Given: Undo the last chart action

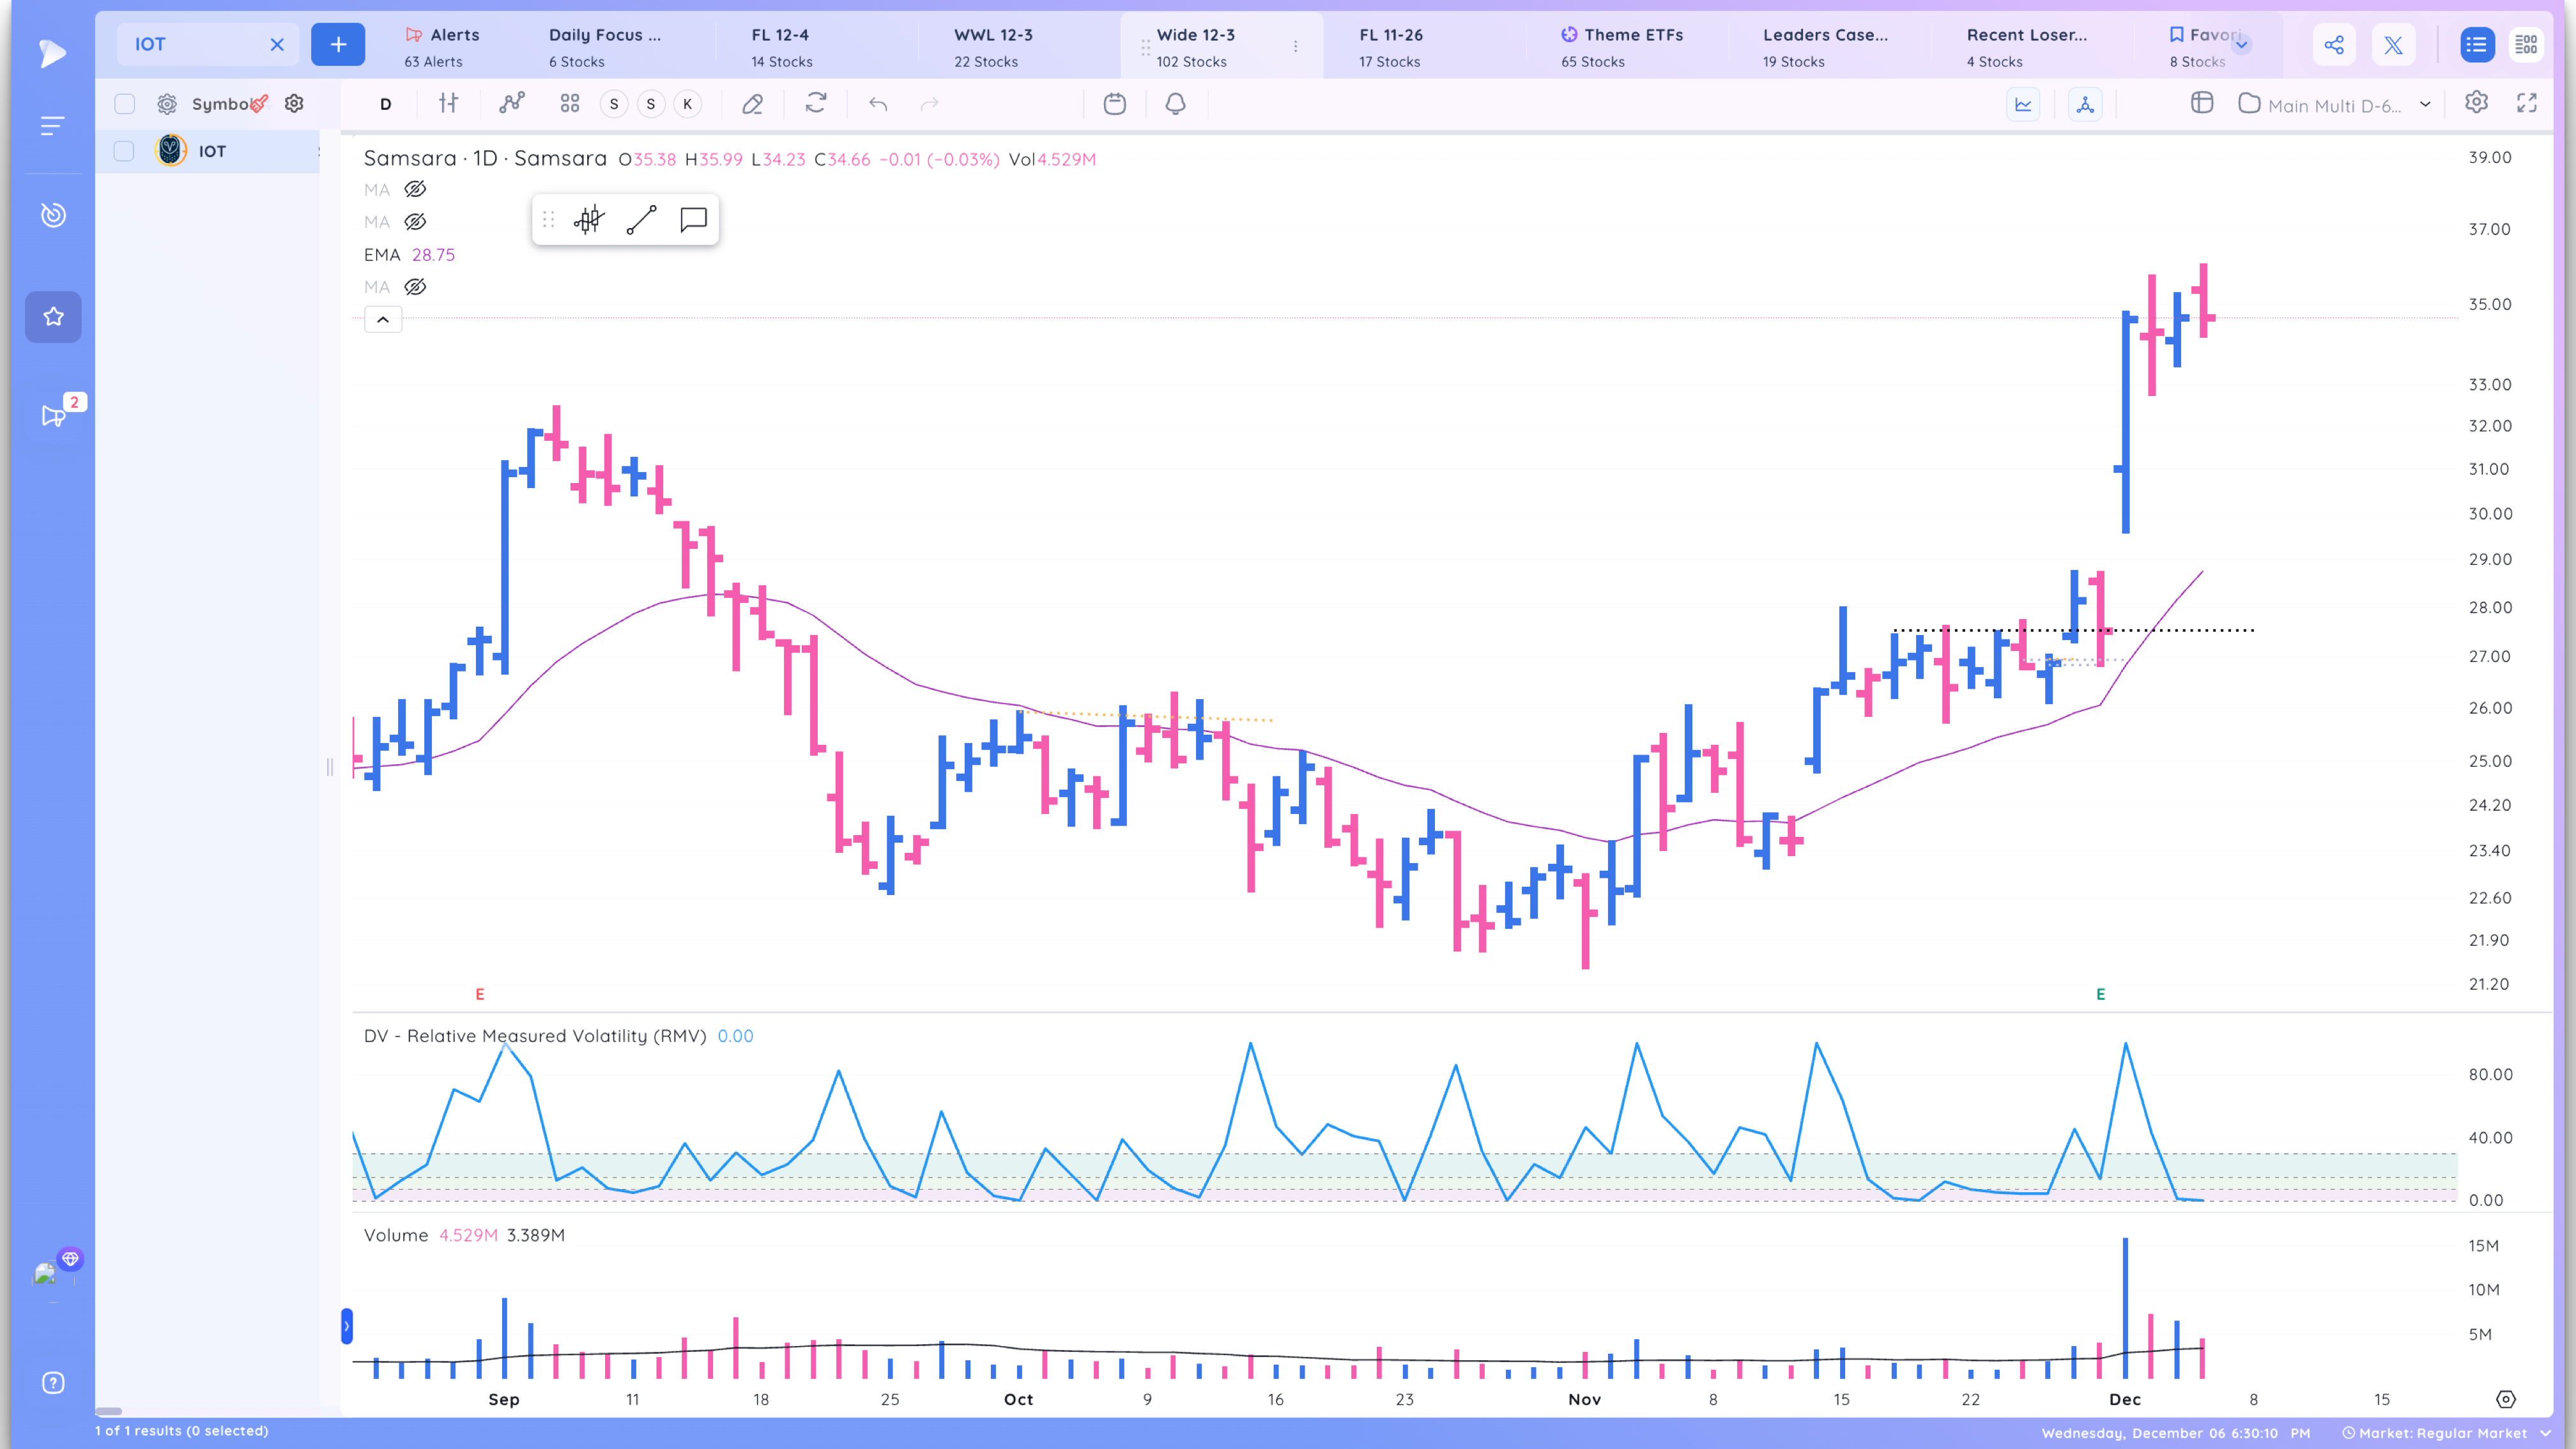Looking at the screenshot, I should click(878, 104).
